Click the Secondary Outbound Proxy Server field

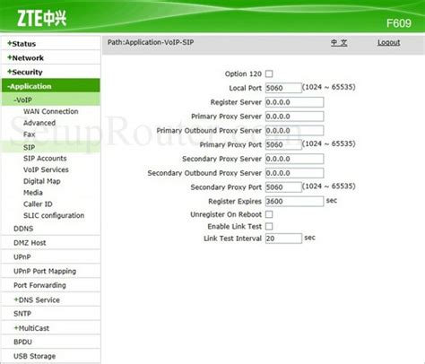pos(294,173)
